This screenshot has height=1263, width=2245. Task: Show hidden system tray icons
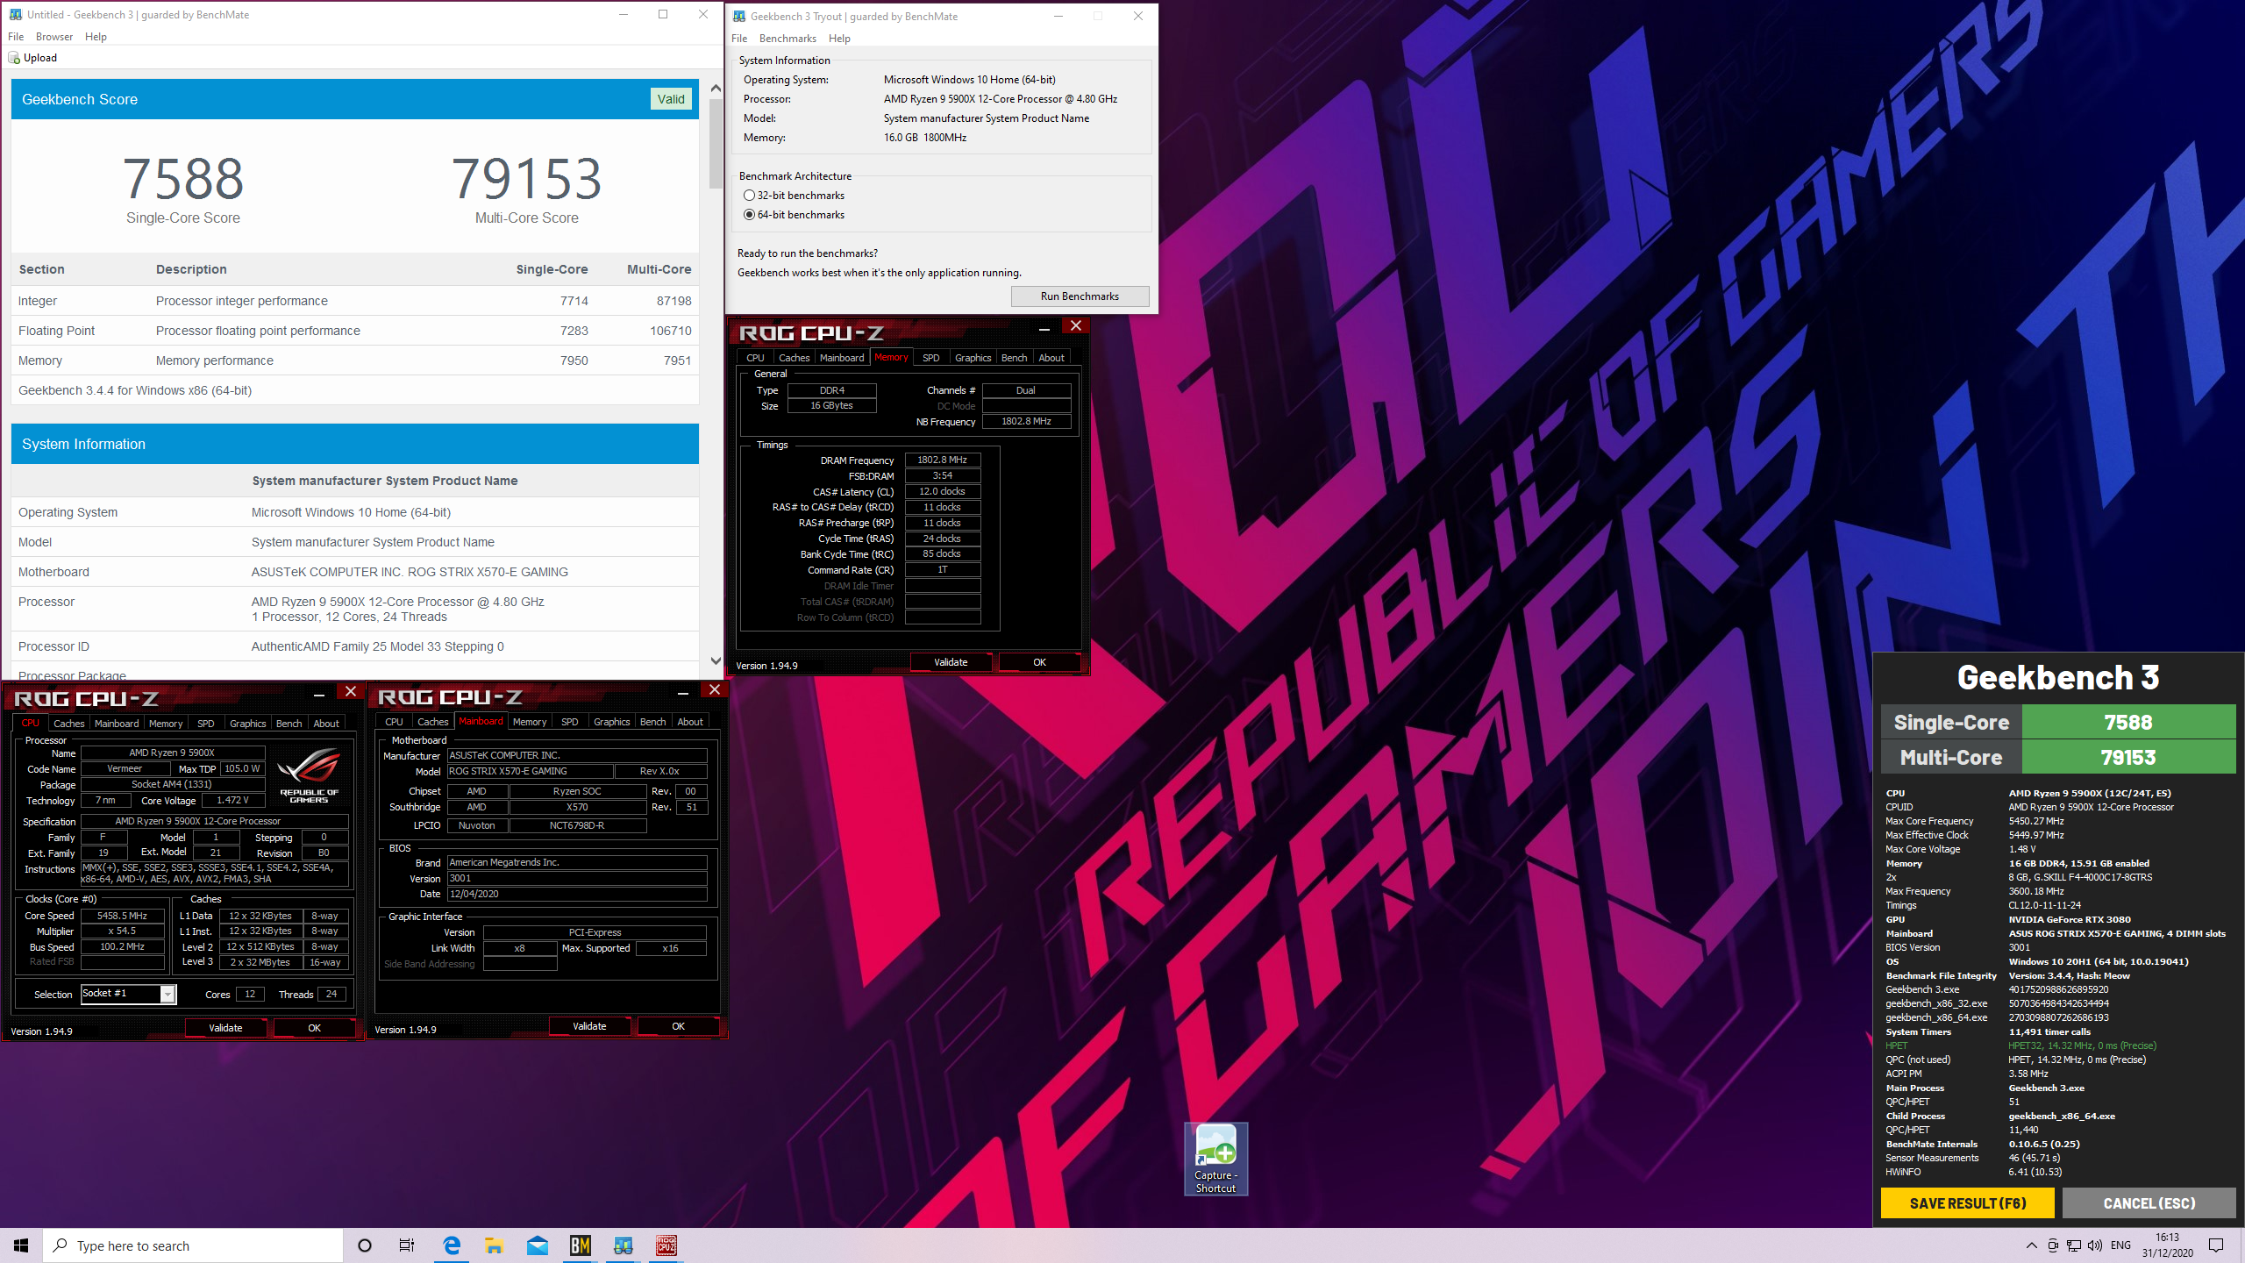[x=2031, y=1245]
